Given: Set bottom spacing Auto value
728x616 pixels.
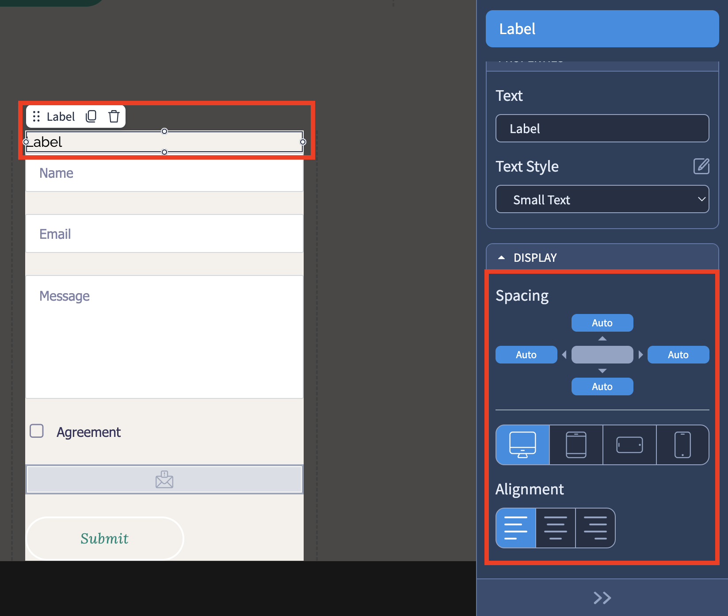Looking at the screenshot, I should pos(602,386).
